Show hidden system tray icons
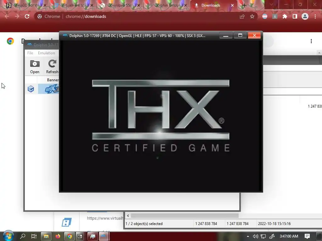Image resolution: width=322 pixels, height=241 pixels. click(248, 236)
